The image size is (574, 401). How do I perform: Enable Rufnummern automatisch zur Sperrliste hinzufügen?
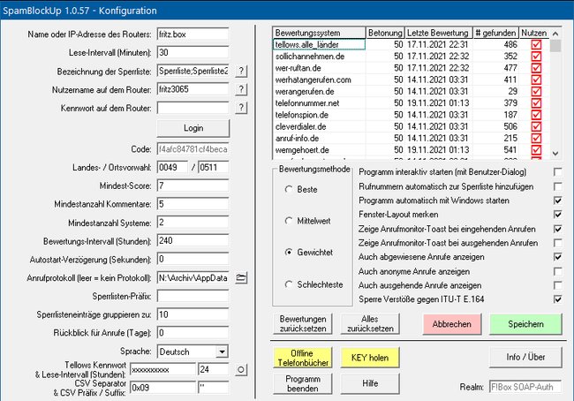coord(557,186)
